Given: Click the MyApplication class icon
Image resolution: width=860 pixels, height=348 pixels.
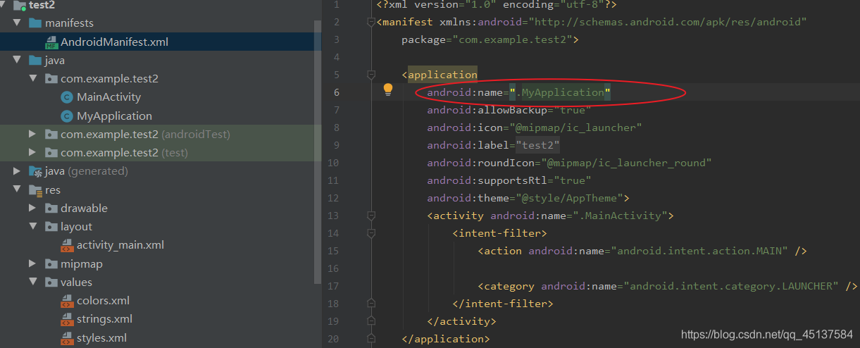Looking at the screenshot, I should tap(67, 116).
